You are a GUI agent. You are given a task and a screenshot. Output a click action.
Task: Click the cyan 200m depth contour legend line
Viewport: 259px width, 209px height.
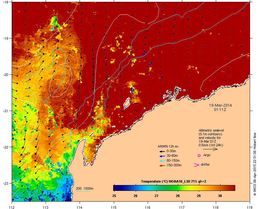83,191
